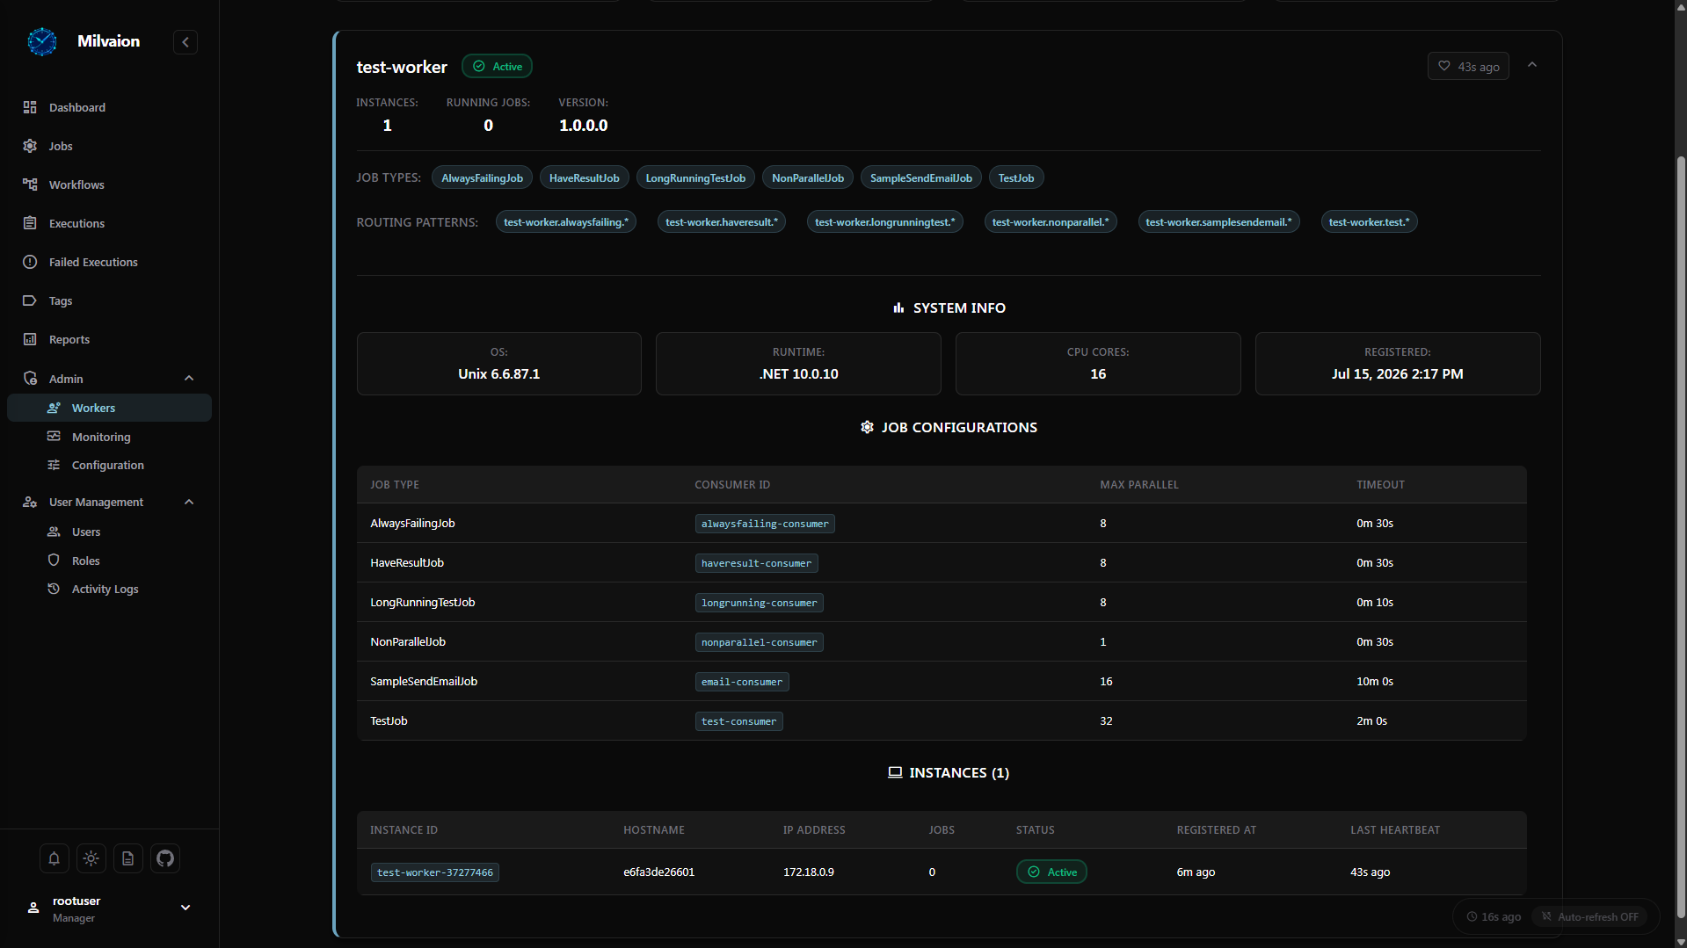Image resolution: width=1687 pixels, height=948 pixels.
Task: Click the System Info bar chart icon
Action: pyautogui.click(x=898, y=308)
